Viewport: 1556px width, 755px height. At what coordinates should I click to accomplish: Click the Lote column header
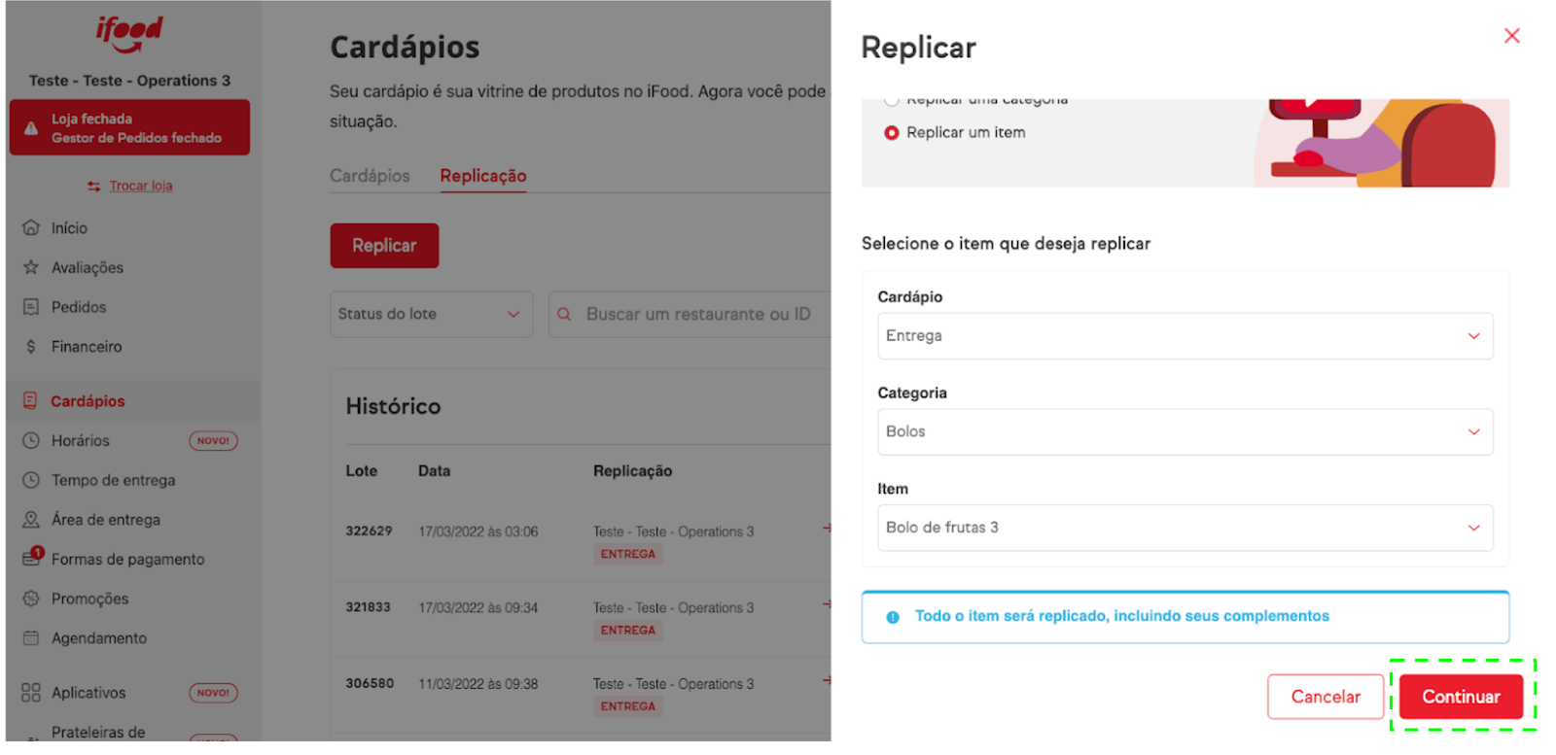click(362, 471)
